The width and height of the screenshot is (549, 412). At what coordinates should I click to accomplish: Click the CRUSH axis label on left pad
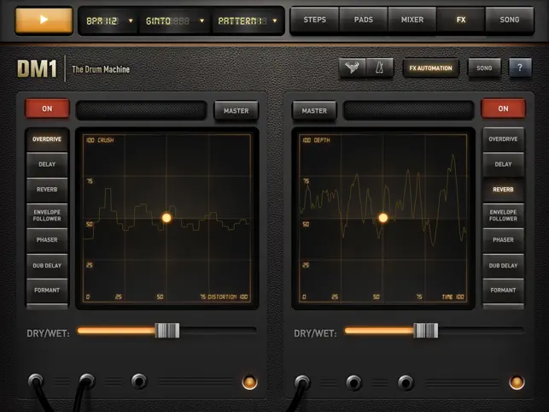click(105, 140)
